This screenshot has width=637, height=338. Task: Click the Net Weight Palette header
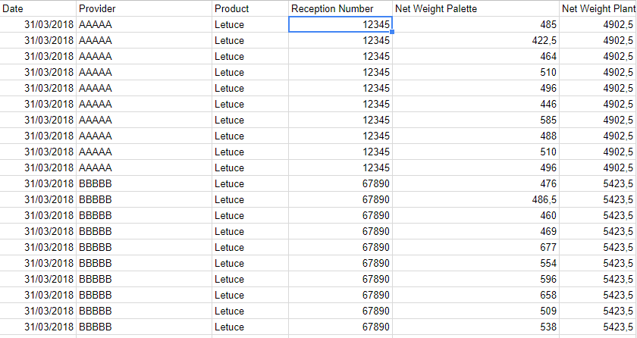475,8
